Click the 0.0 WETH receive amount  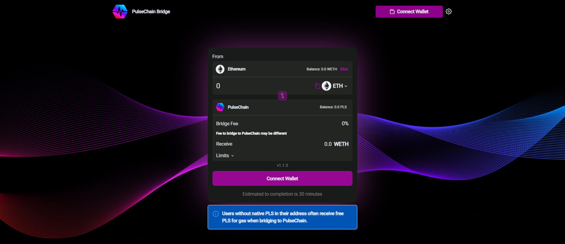pos(336,144)
